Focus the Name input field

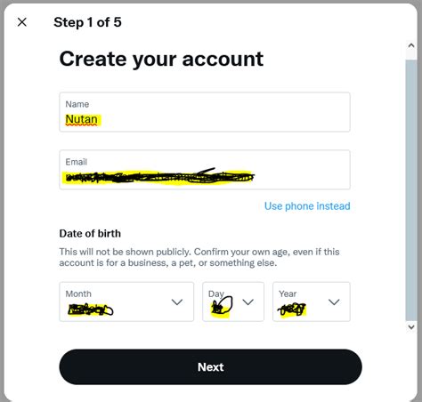[x=205, y=112]
